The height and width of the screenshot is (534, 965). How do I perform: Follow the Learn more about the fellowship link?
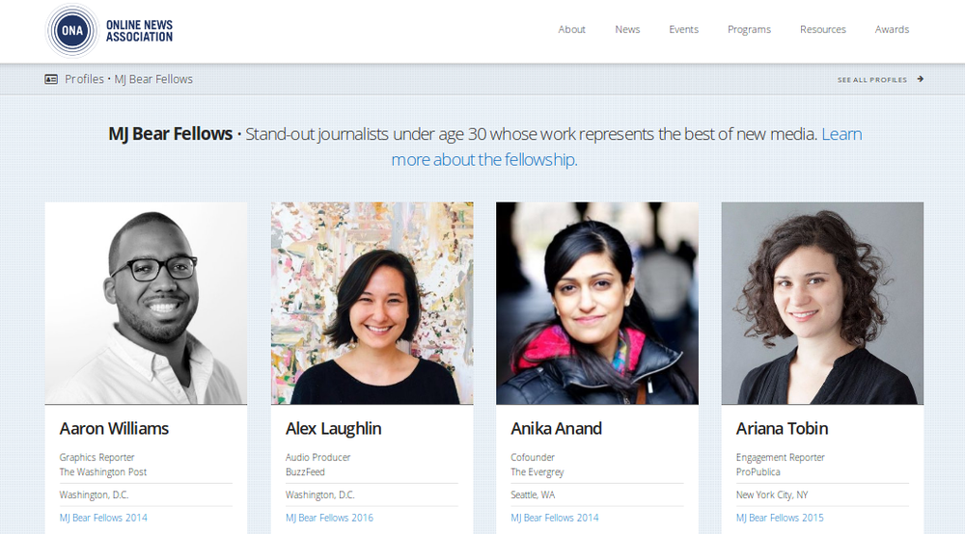point(626,147)
